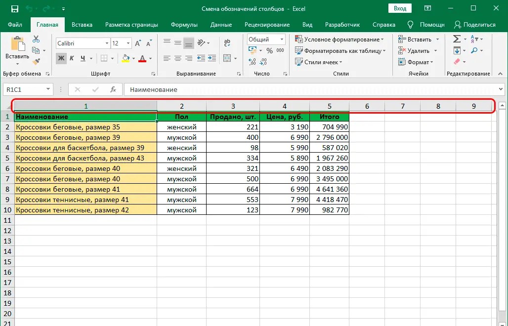This screenshot has height=326, width=508.
Task: Open the border style dropdown arrow
Action: pos(113,58)
